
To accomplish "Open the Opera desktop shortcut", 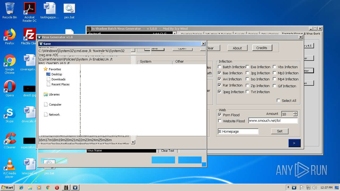I will pyautogui.click(x=10, y=89).
